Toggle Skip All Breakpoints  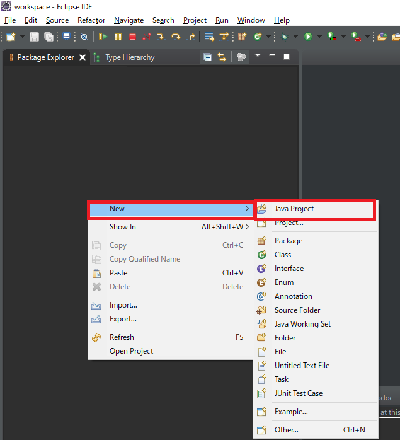(x=84, y=37)
